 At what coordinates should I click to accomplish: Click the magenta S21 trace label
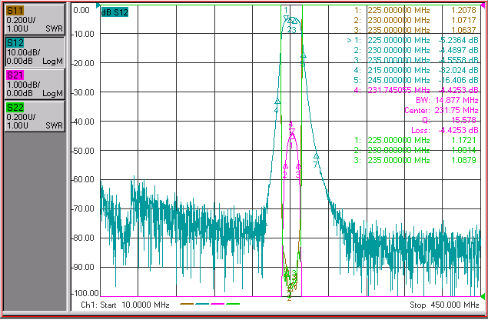(x=15, y=75)
